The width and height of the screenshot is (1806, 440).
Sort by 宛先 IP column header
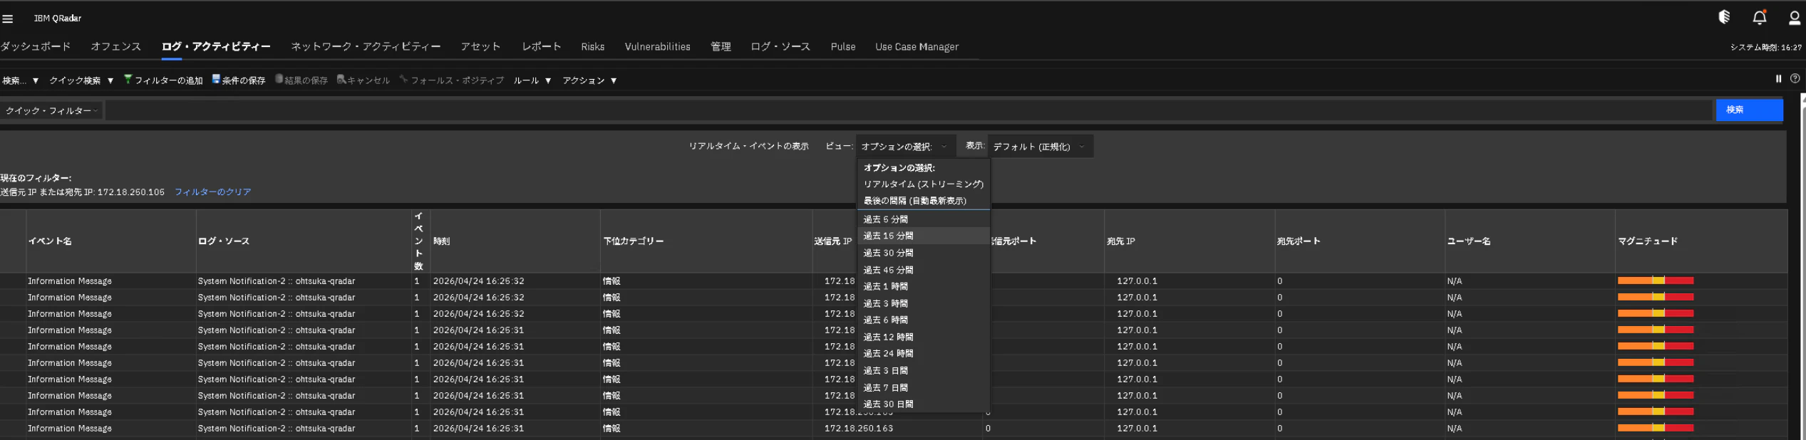[x=1120, y=241]
